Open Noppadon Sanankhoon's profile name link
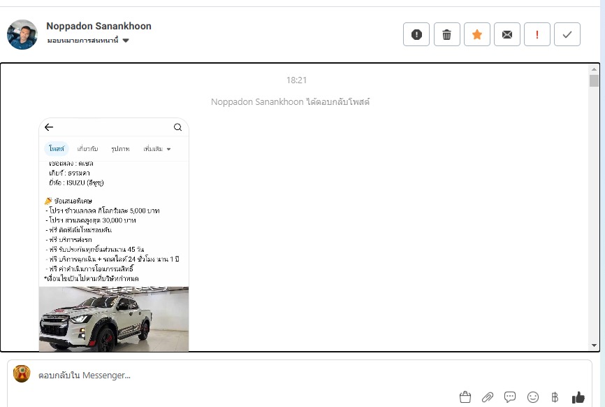 [99, 26]
